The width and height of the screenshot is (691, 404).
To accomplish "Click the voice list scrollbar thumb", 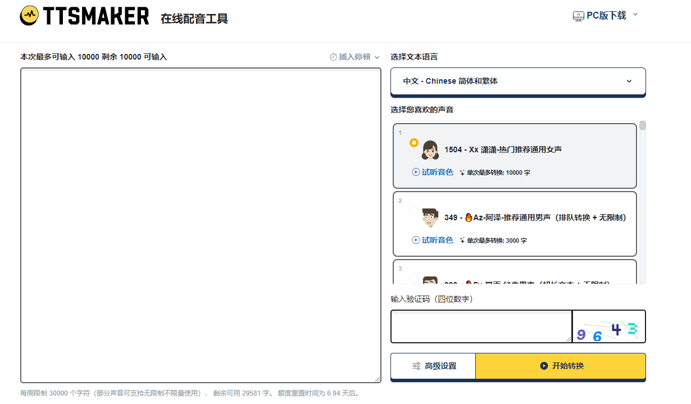I will (643, 125).
